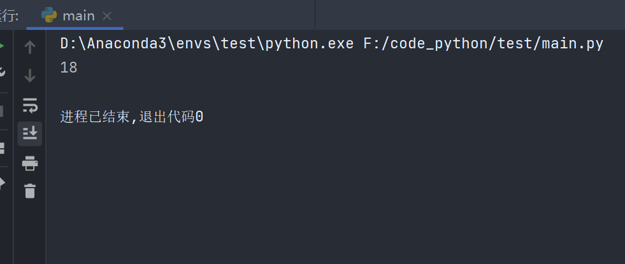This screenshot has height=264, width=625.
Task: Open run configuration wrench settings
Action: 2,72
